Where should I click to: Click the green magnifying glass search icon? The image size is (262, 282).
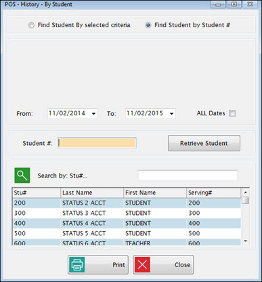(22, 176)
